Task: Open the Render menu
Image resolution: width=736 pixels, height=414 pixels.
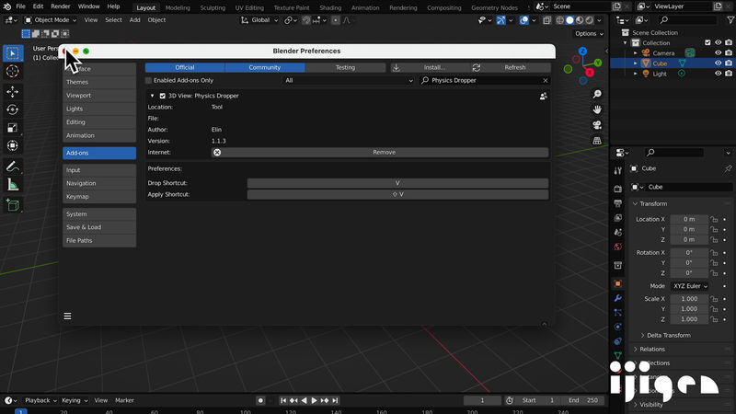Action: point(61,6)
